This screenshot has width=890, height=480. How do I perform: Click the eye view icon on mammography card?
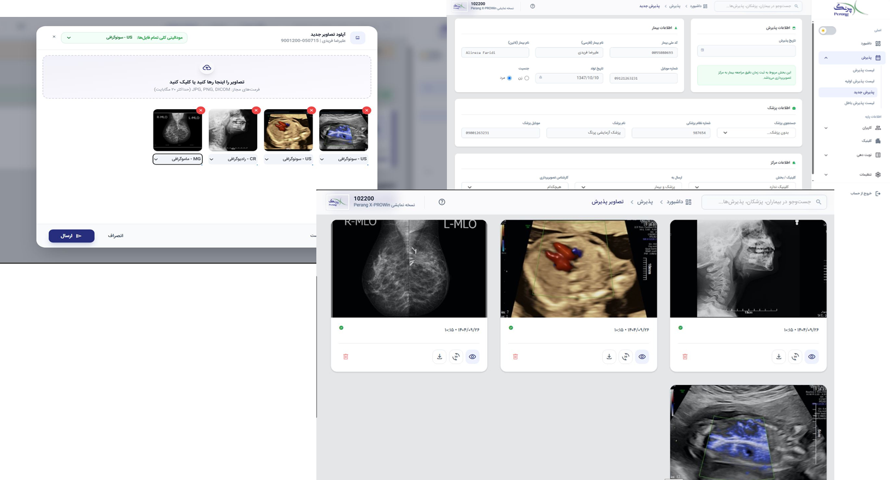[x=473, y=357]
